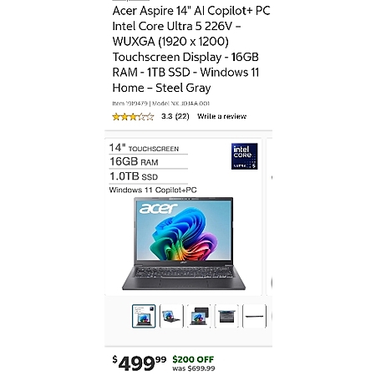Open the main Acer laptop product image
This screenshot has width=376, height=376.
click(183, 216)
